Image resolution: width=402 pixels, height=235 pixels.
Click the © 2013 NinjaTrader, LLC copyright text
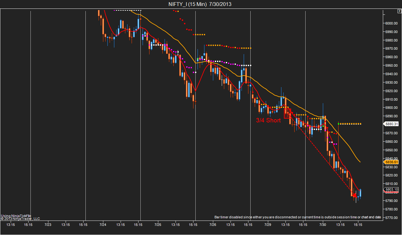(x=20, y=219)
